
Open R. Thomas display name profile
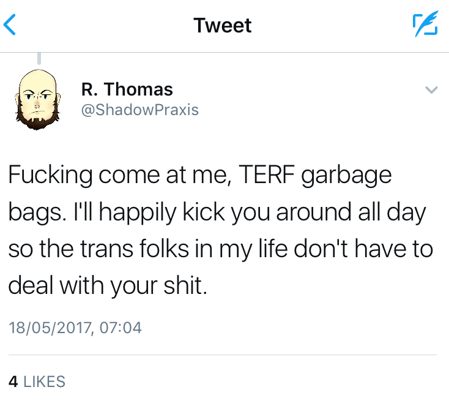127,89
